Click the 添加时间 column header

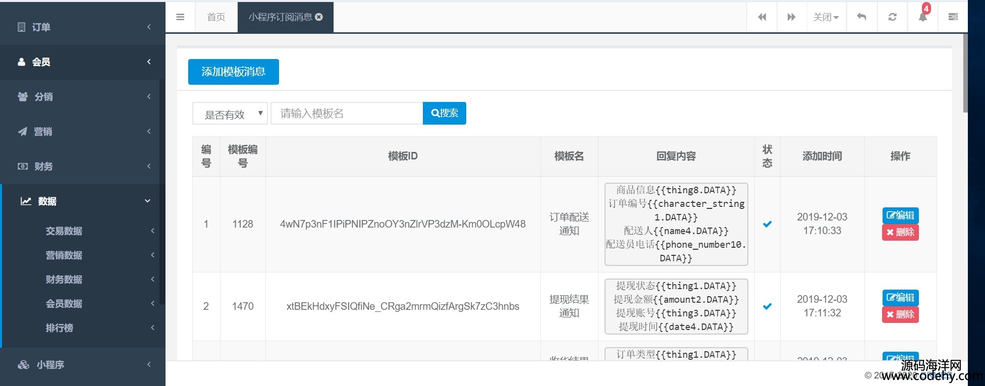[x=822, y=156]
